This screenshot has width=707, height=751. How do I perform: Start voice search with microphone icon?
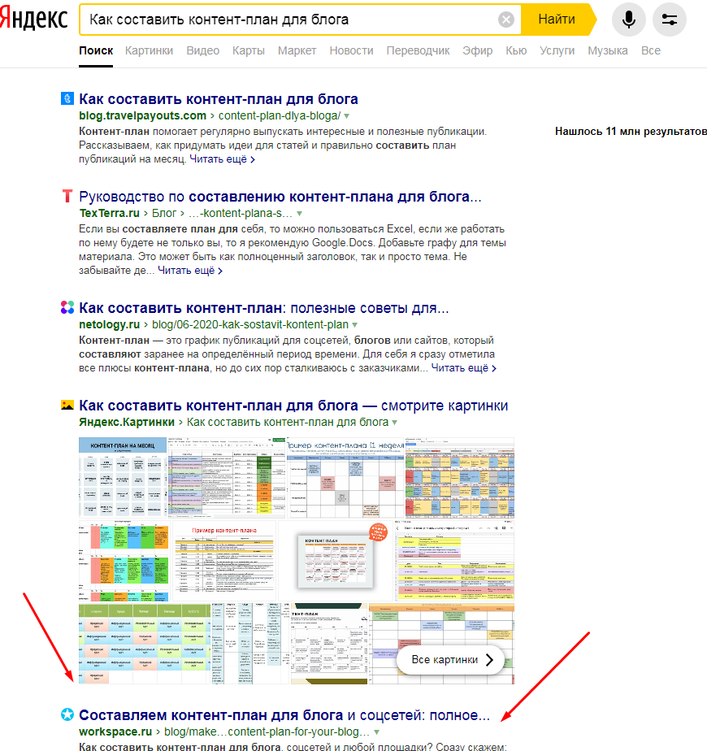(628, 20)
